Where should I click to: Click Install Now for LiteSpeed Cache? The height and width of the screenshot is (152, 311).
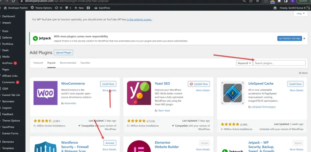click(x=295, y=84)
